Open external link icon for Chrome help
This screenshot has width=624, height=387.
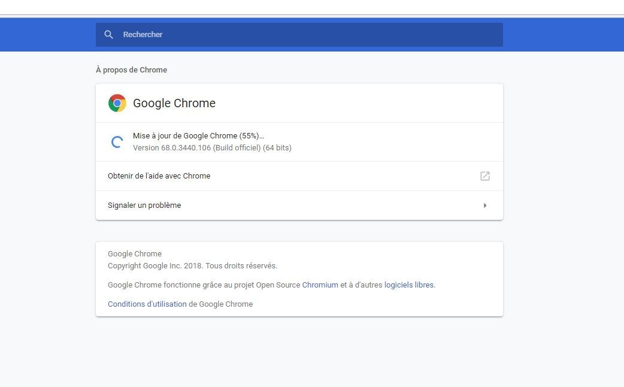(484, 176)
